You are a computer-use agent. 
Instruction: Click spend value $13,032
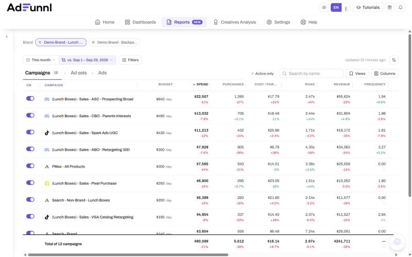(x=201, y=114)
